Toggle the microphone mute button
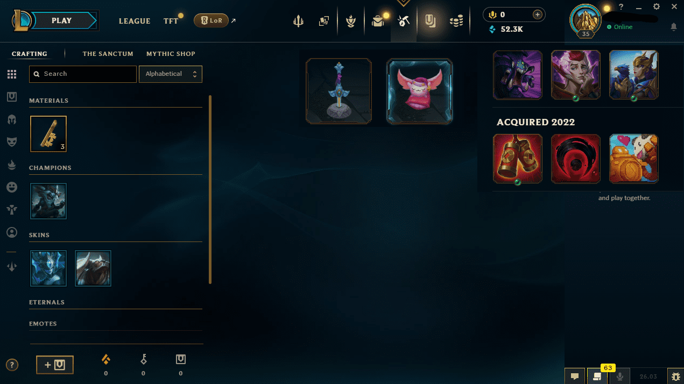The height and width of the screenshot is (384, 684). coord(619,376)
